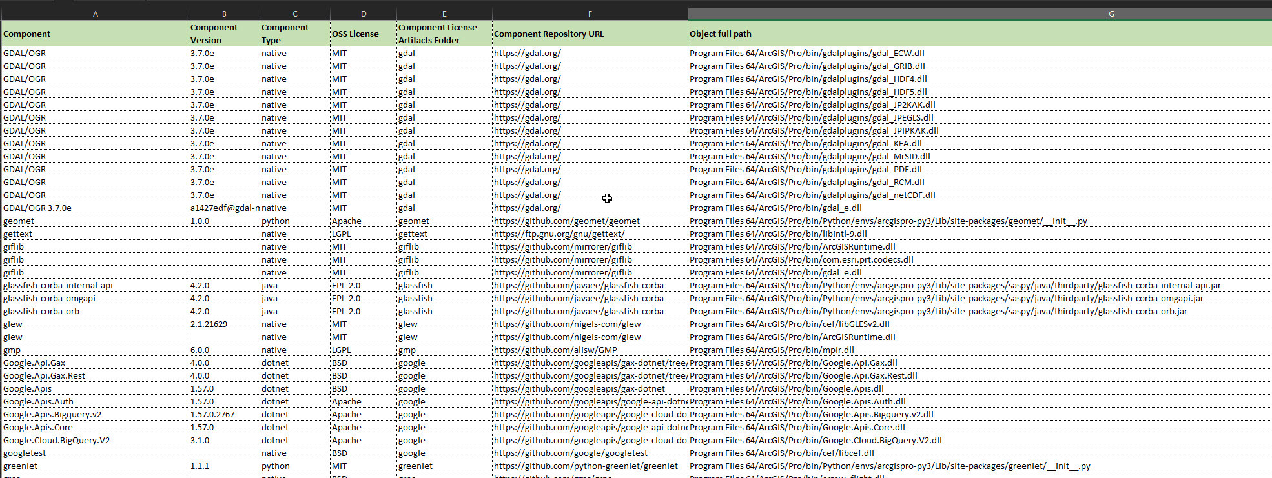Select the 'gdal_ECW.dll' path cell
Viewport: 1272px width, 478px height.
980,53
